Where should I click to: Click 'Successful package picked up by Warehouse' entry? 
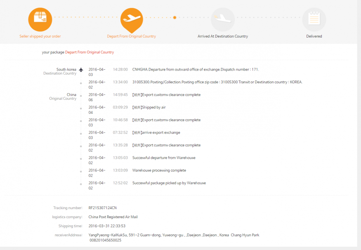coord(169,183)
